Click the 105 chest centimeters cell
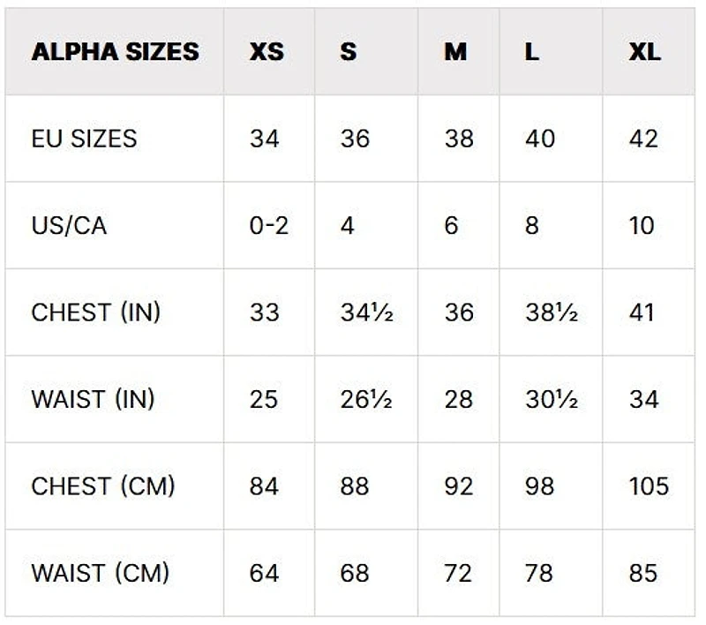Viewport: 706px width, 625px height. pos(649,486)
